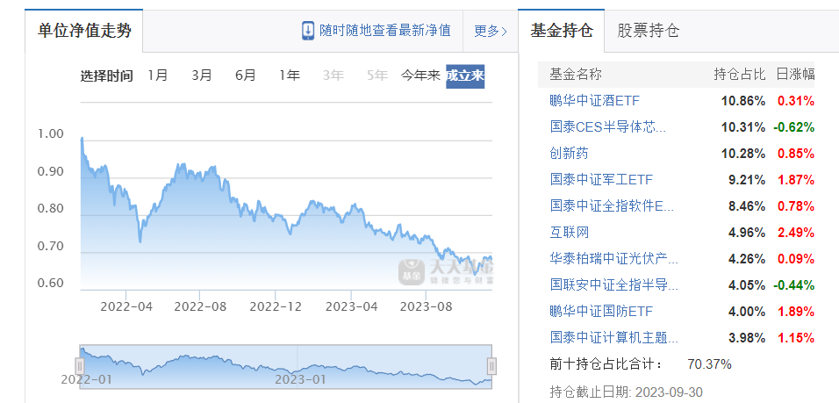Open the 创新药 fund link
The image size is (839, 403).
point(569,153)
